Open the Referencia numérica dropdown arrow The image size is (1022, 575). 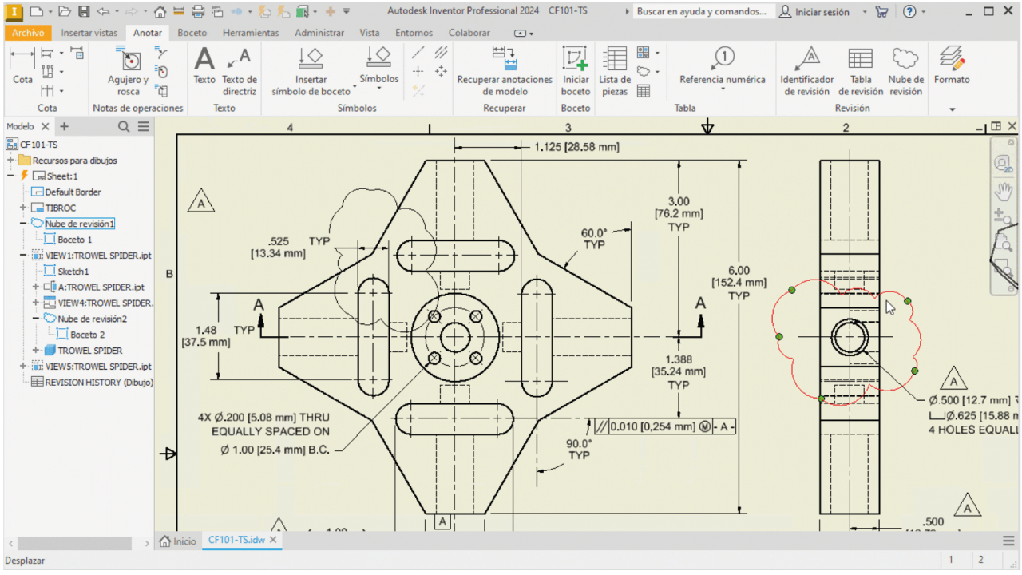[x=723, y=89]
